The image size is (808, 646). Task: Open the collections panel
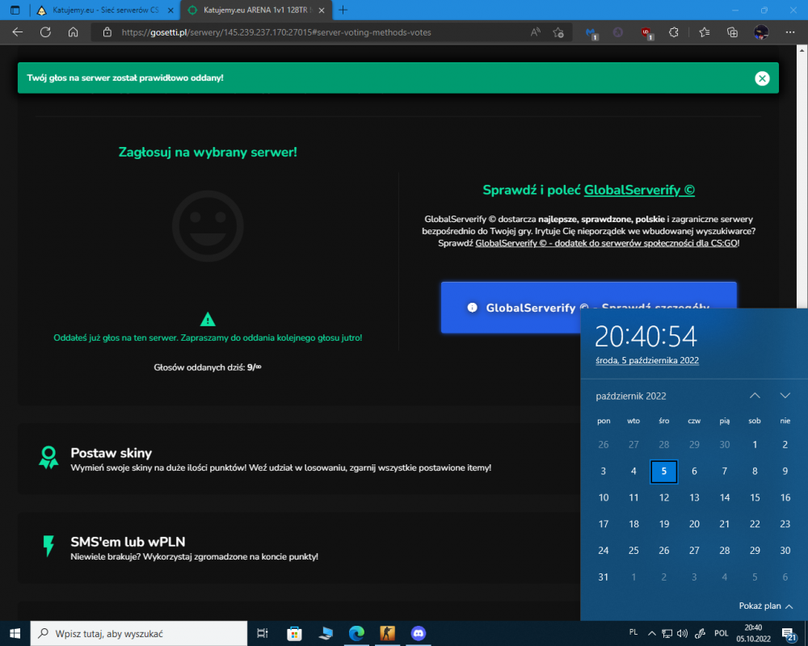[x=732, y=32]
